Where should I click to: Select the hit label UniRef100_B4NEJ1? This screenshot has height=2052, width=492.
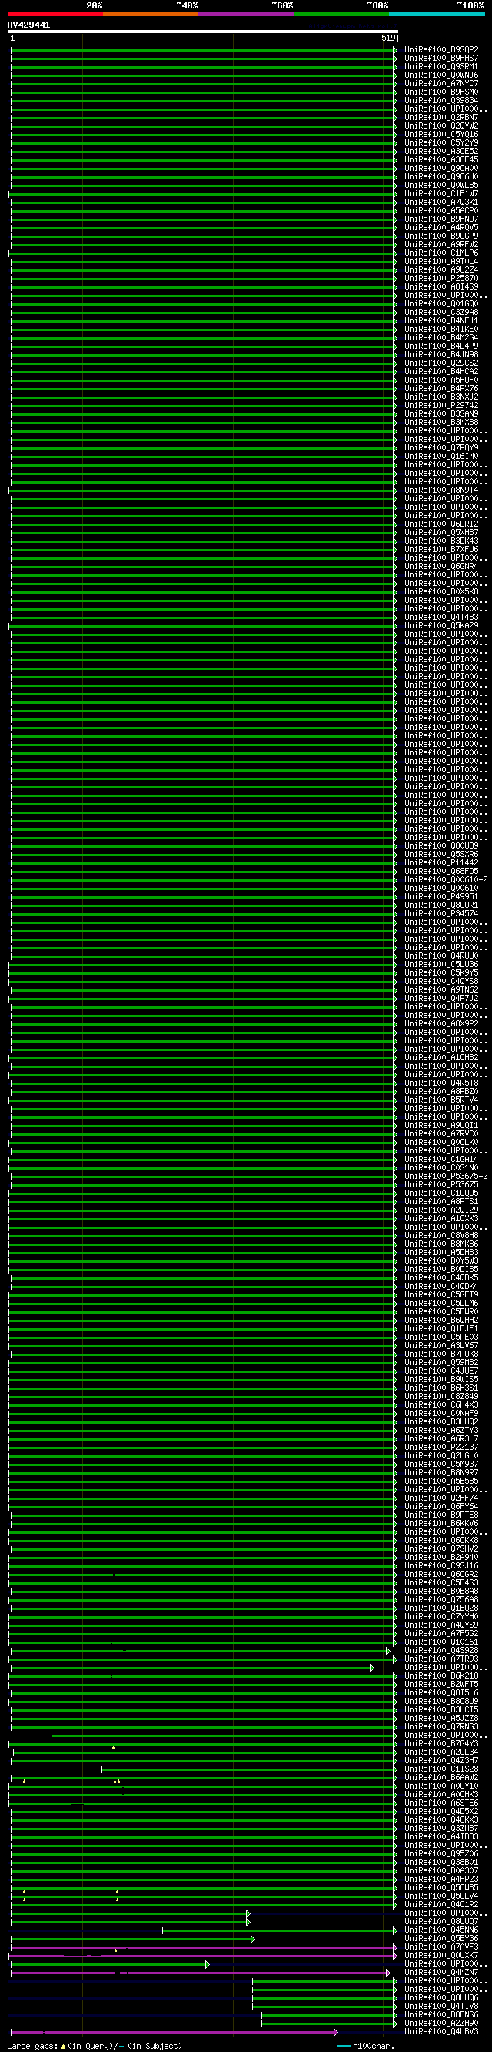coord(441,321)
